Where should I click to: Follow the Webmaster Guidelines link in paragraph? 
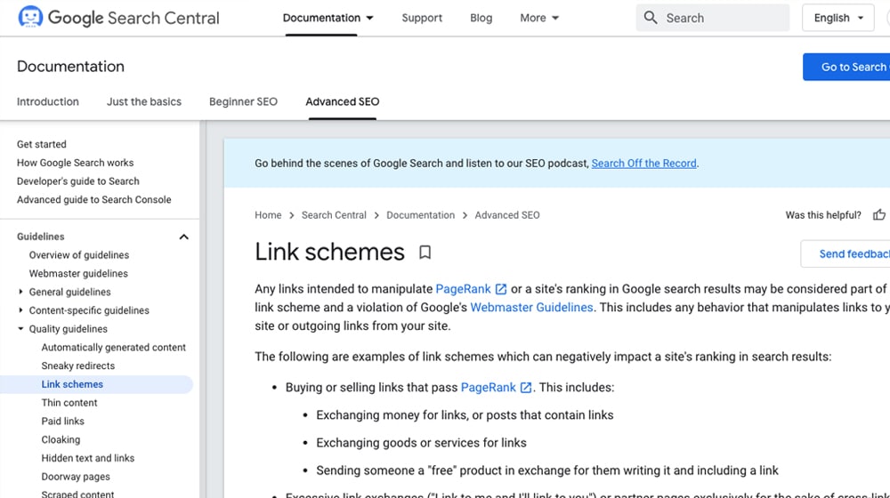coord(531,308)
